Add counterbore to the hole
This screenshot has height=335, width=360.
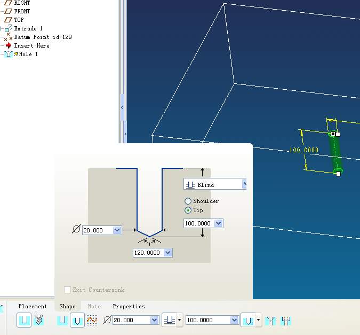click(x=286, y=321)
